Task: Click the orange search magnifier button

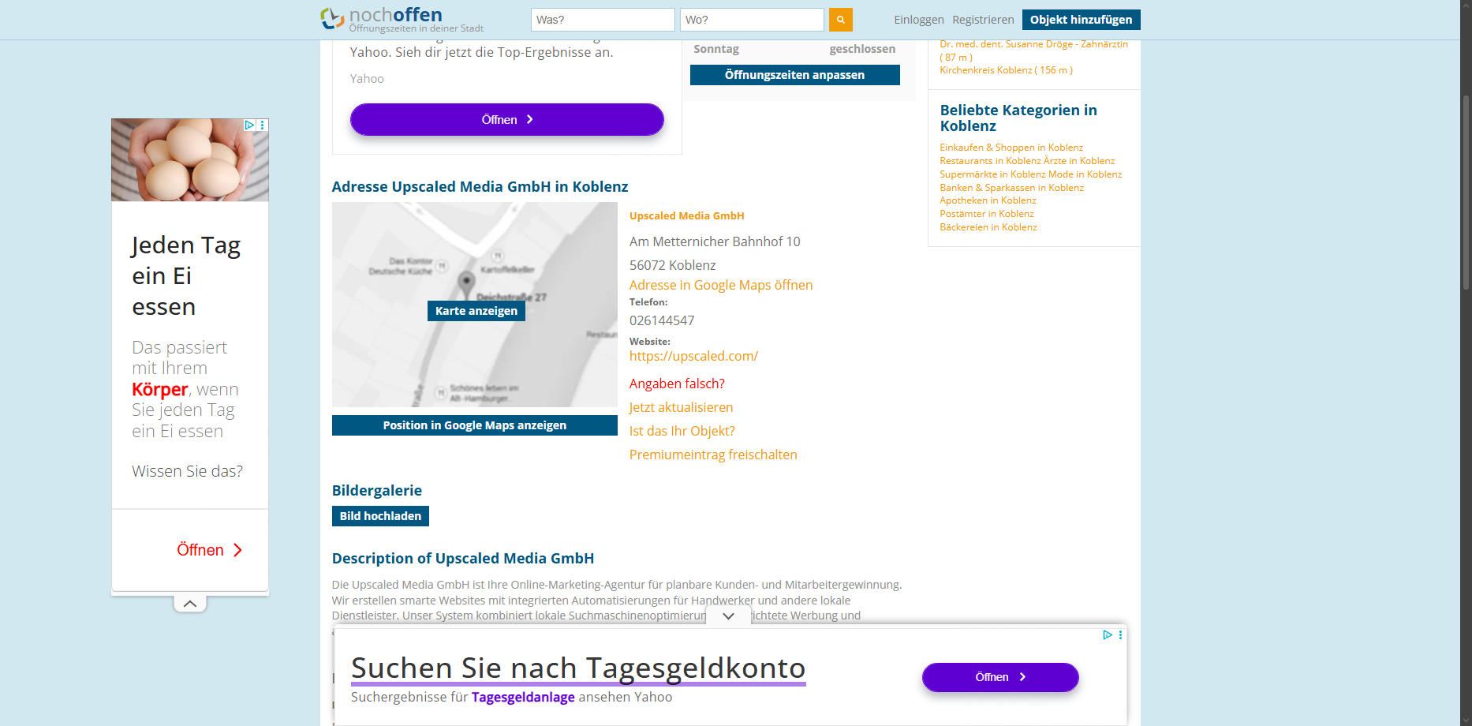Action: (x=840, y=20)
